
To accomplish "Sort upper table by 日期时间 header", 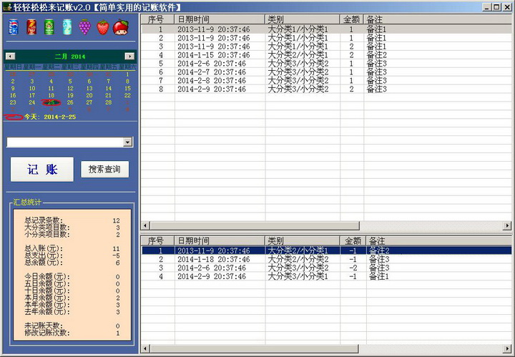I will [x=220, y=19].
